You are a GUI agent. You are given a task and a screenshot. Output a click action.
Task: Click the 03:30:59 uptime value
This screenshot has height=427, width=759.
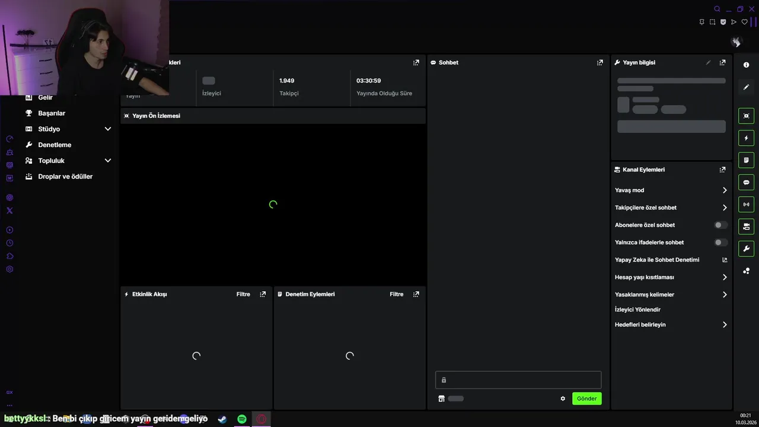(369, 81)
